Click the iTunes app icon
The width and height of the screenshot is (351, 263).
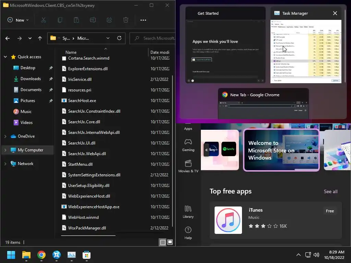coord(228,220)
